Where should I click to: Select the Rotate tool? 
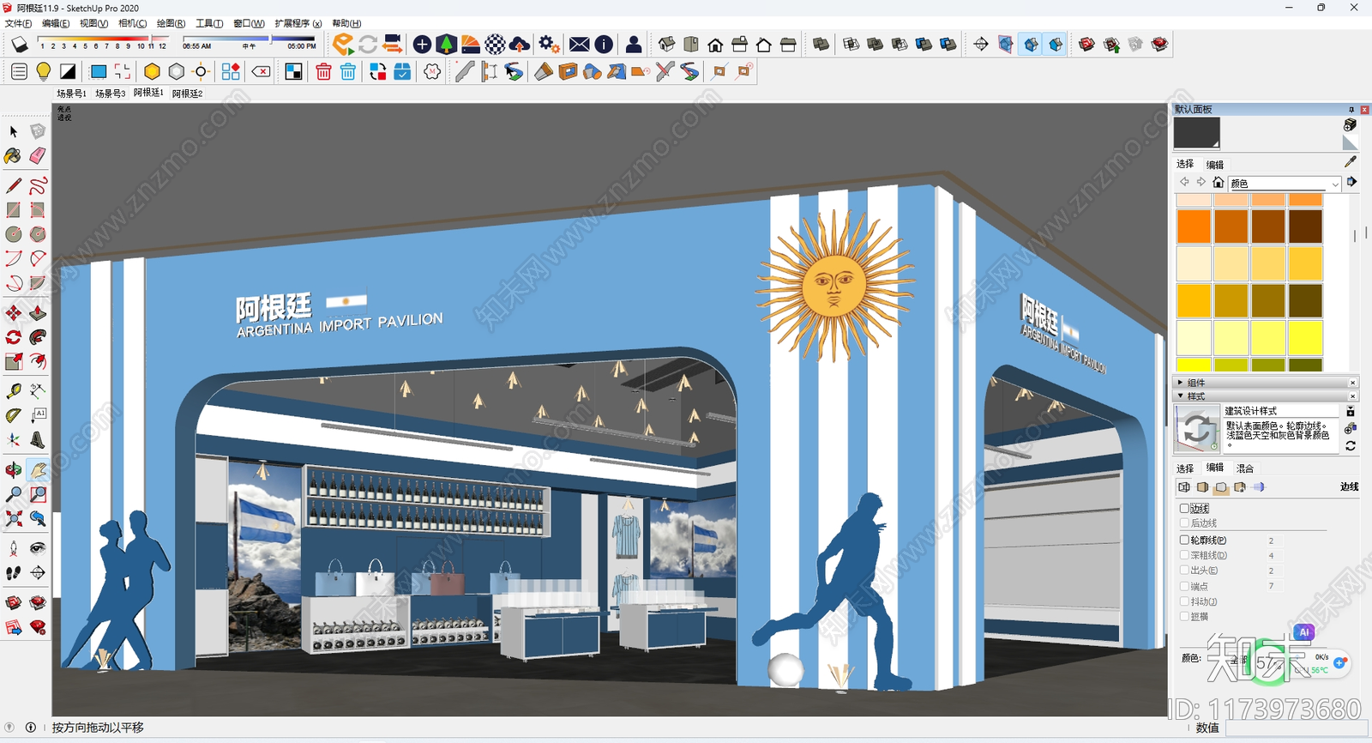pyautogui.click(x=13, y=337)
